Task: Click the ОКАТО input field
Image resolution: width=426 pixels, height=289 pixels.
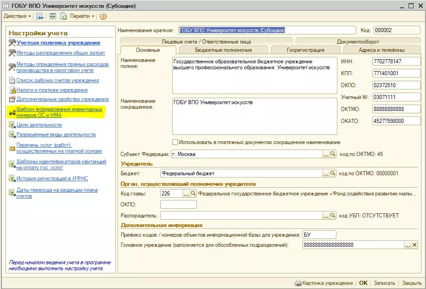Action: [396, 121]
